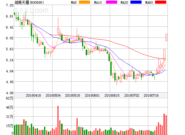Click the 20180615 date label
Screen dimensions: 185x135
point(112,95)
